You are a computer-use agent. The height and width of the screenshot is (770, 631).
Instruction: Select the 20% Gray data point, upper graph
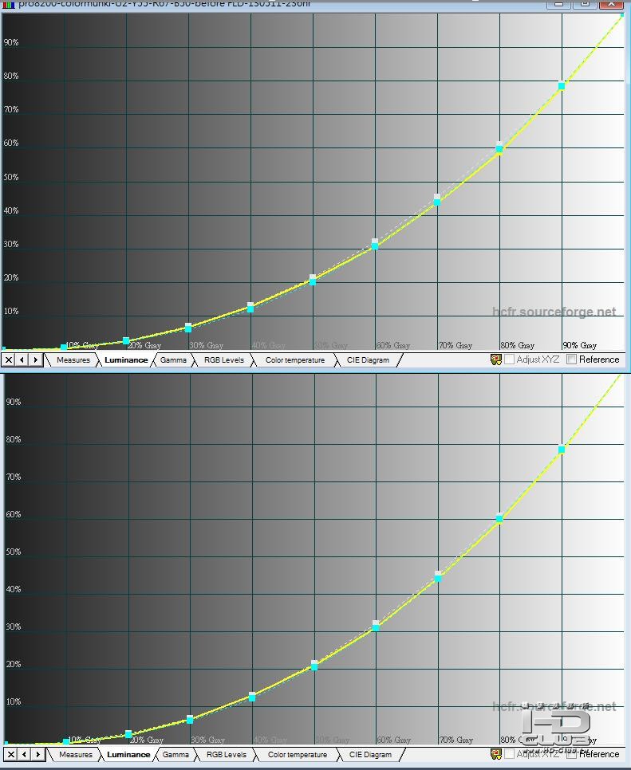pos(126,341)
